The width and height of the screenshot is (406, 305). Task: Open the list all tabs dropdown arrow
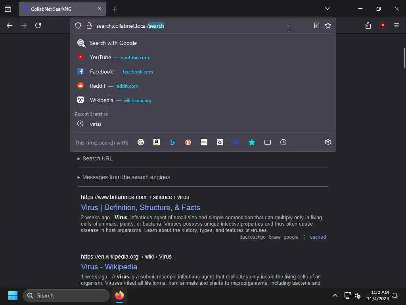[327, 9]
